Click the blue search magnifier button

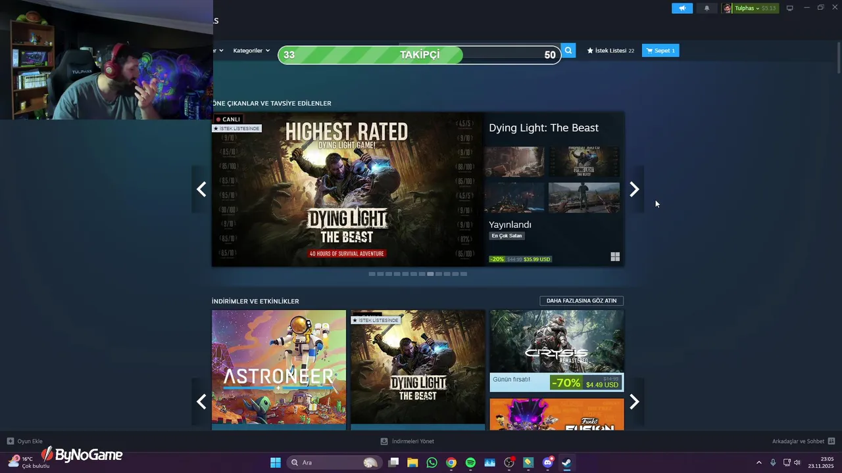pos(568,50)
